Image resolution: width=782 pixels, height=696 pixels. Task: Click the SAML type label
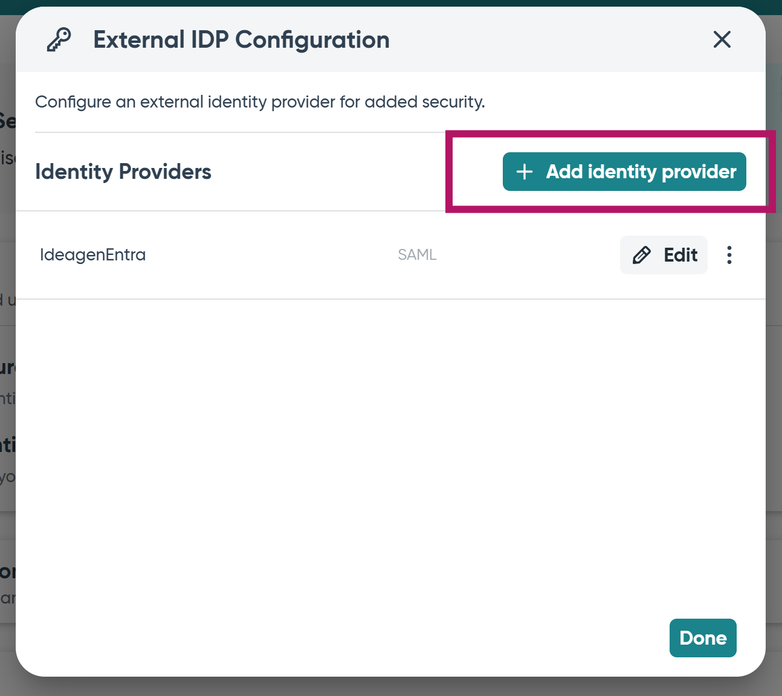pyautogui.click(x=417, y=255)
